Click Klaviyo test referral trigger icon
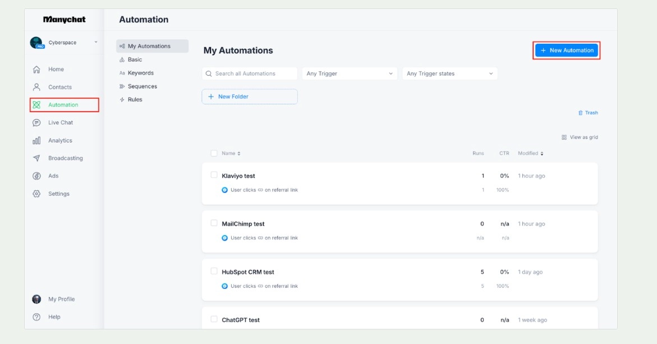 click(224, 190)
